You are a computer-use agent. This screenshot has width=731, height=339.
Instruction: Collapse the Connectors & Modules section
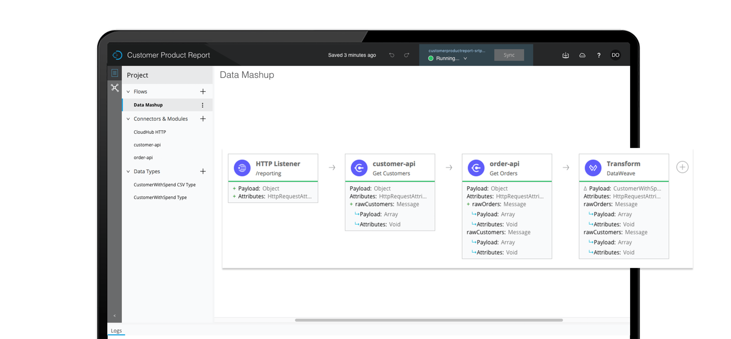pos(128,119)
